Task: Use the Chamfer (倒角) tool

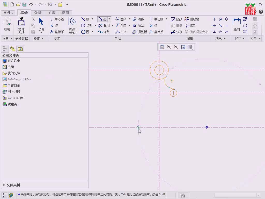Action: [121, 26]
